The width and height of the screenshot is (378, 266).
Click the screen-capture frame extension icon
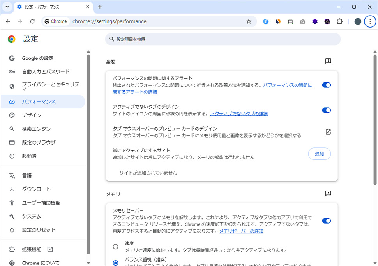(290, 21)
